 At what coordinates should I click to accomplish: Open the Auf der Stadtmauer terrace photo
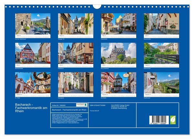coord(33,24)
